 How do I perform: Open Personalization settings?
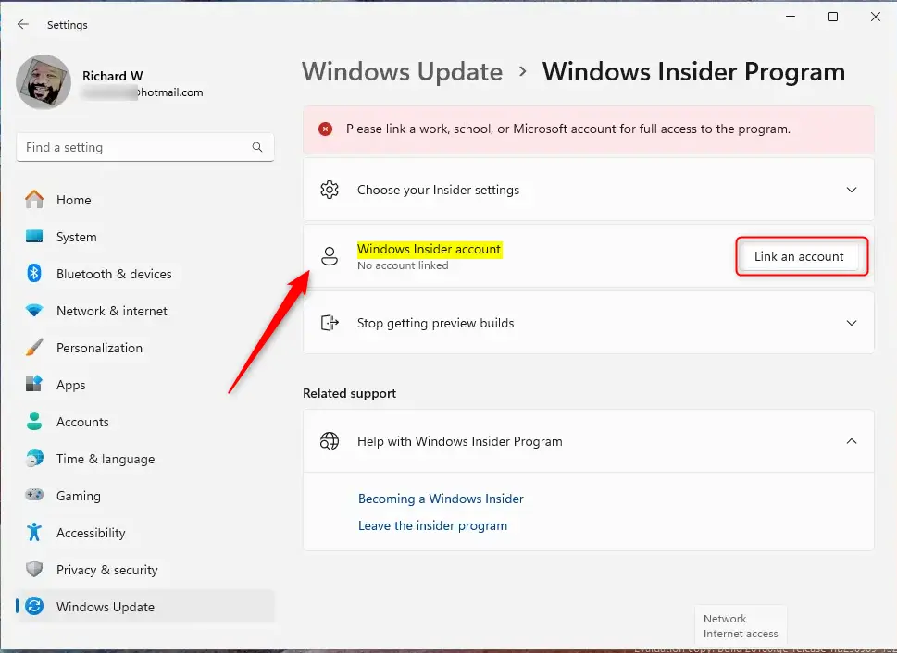100,348
